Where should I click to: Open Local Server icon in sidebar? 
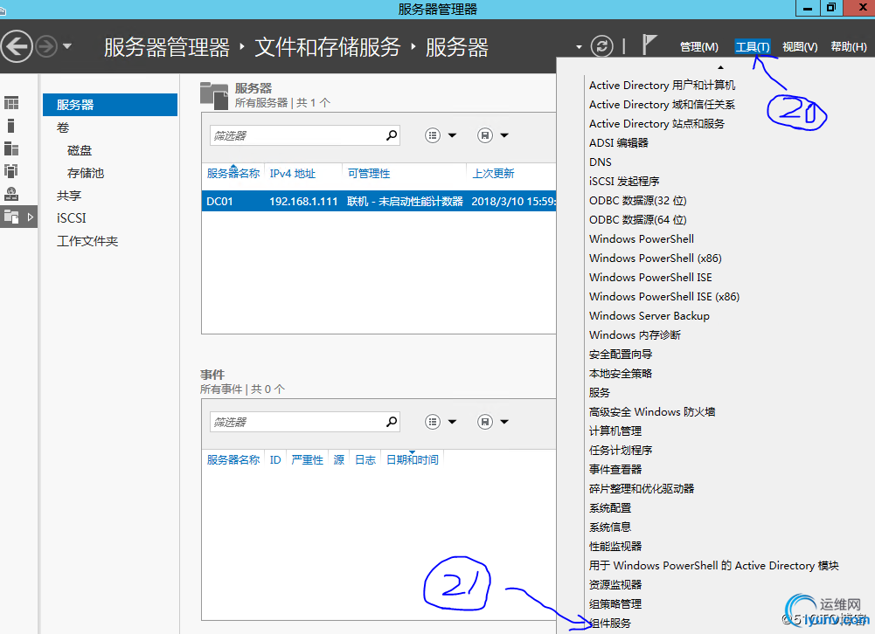[11, 126]
